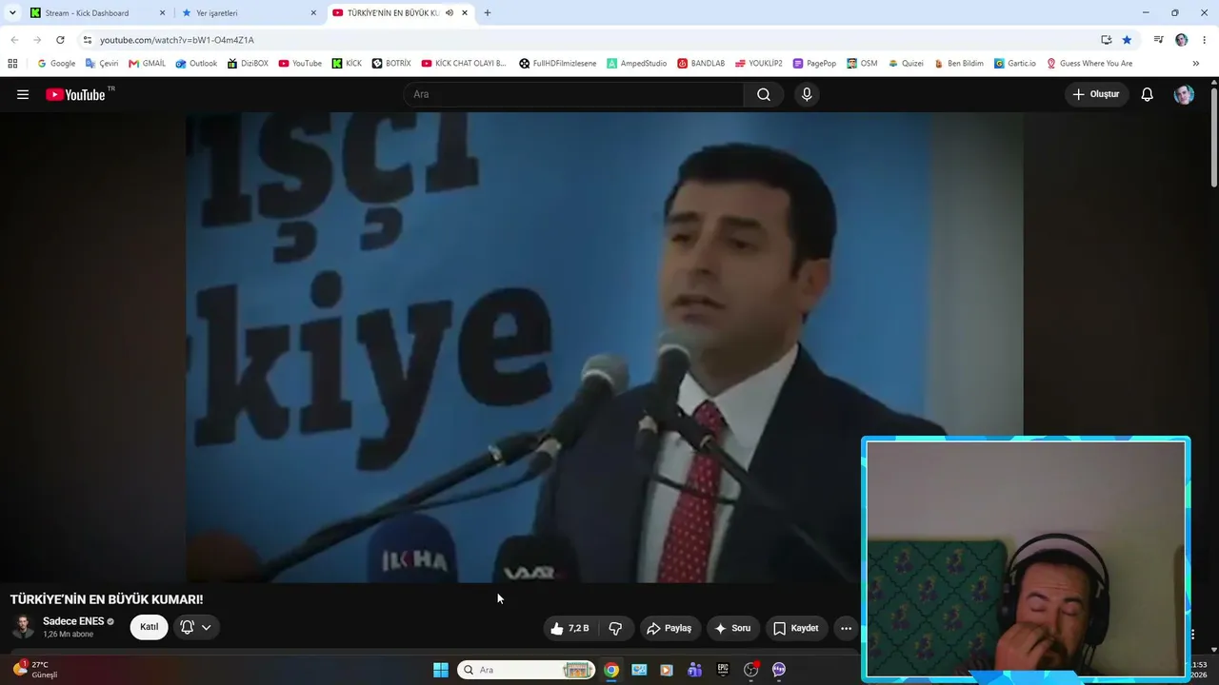This screenshot has height=685, width=1219.
Task: Open the GMAİL bookmark
Action: [147, 64]
